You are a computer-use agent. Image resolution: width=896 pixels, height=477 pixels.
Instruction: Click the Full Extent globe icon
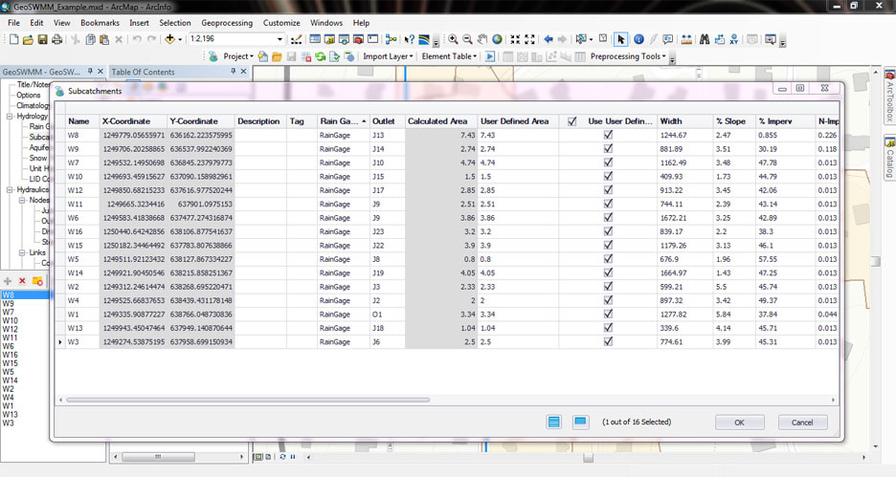[497, 39]
